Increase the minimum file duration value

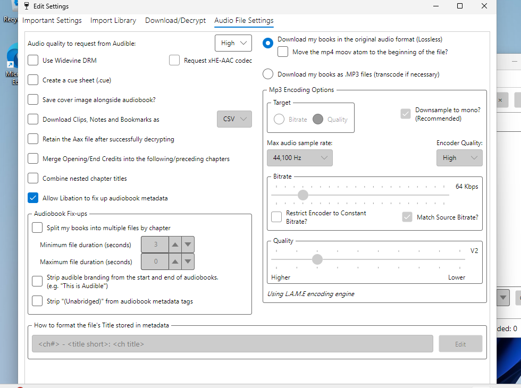(175, 244)
